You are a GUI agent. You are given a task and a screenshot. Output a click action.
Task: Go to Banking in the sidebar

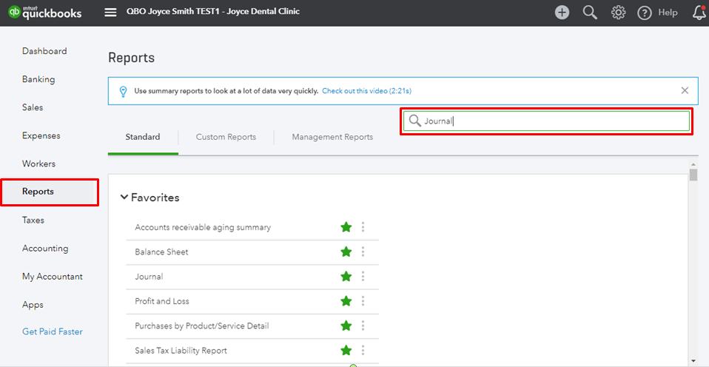point(38,79)
